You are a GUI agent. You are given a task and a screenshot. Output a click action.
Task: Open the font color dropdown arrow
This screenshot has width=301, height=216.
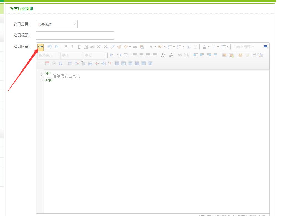click(x=155, y=47)
